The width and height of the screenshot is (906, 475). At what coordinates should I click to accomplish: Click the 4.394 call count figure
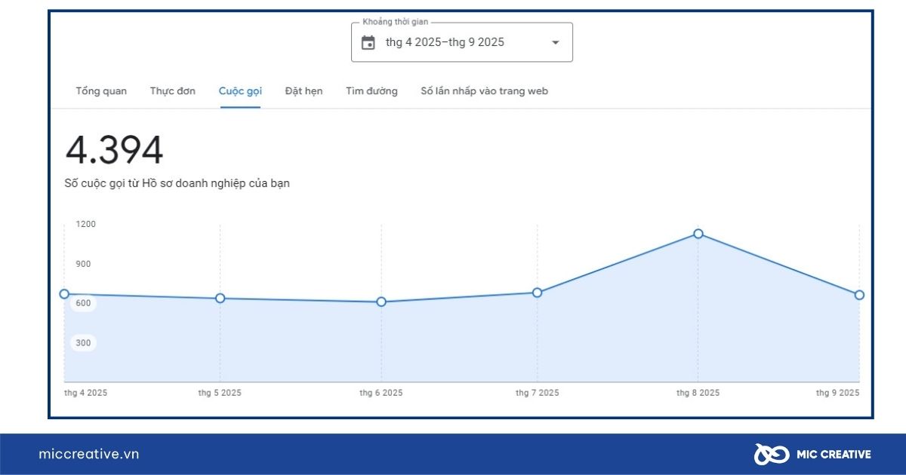pyautogui.click(x=115, y=149)
